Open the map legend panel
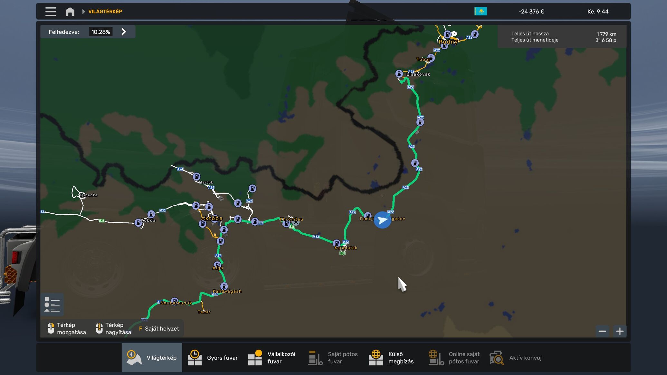This screenshot has width=667, height=375. 52,304
